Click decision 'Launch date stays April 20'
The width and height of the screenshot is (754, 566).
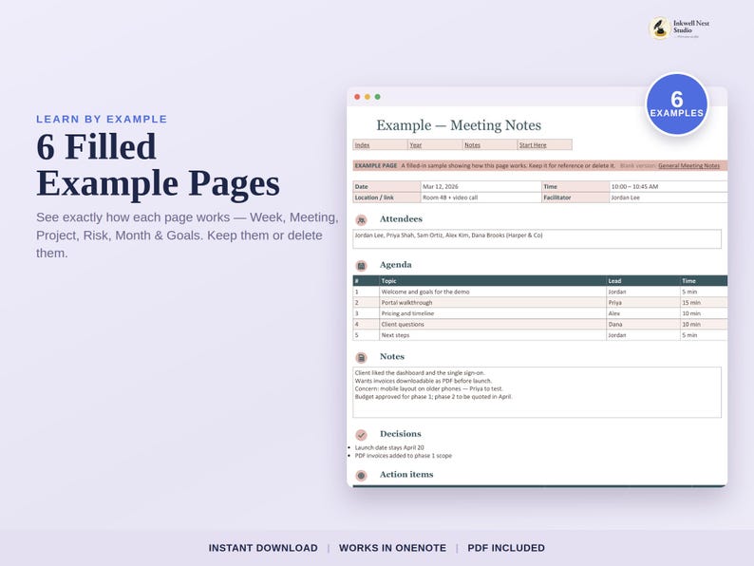389,447
